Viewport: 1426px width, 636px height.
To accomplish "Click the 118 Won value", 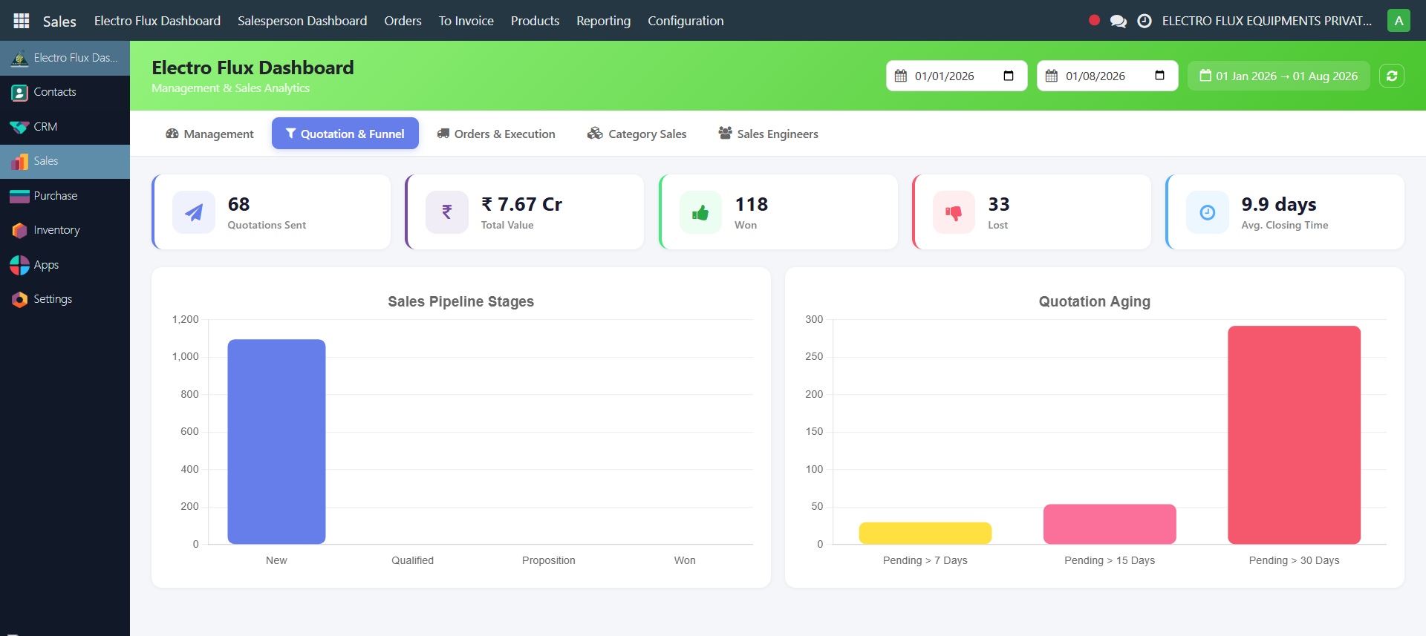I will pyautogui.click(x=751, y=204).
